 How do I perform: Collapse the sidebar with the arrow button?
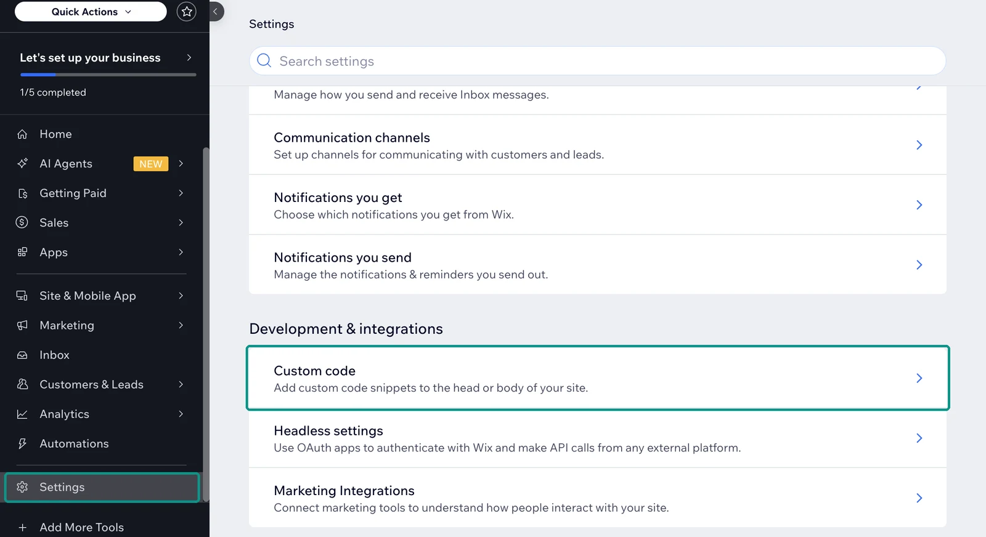(216, 12)
